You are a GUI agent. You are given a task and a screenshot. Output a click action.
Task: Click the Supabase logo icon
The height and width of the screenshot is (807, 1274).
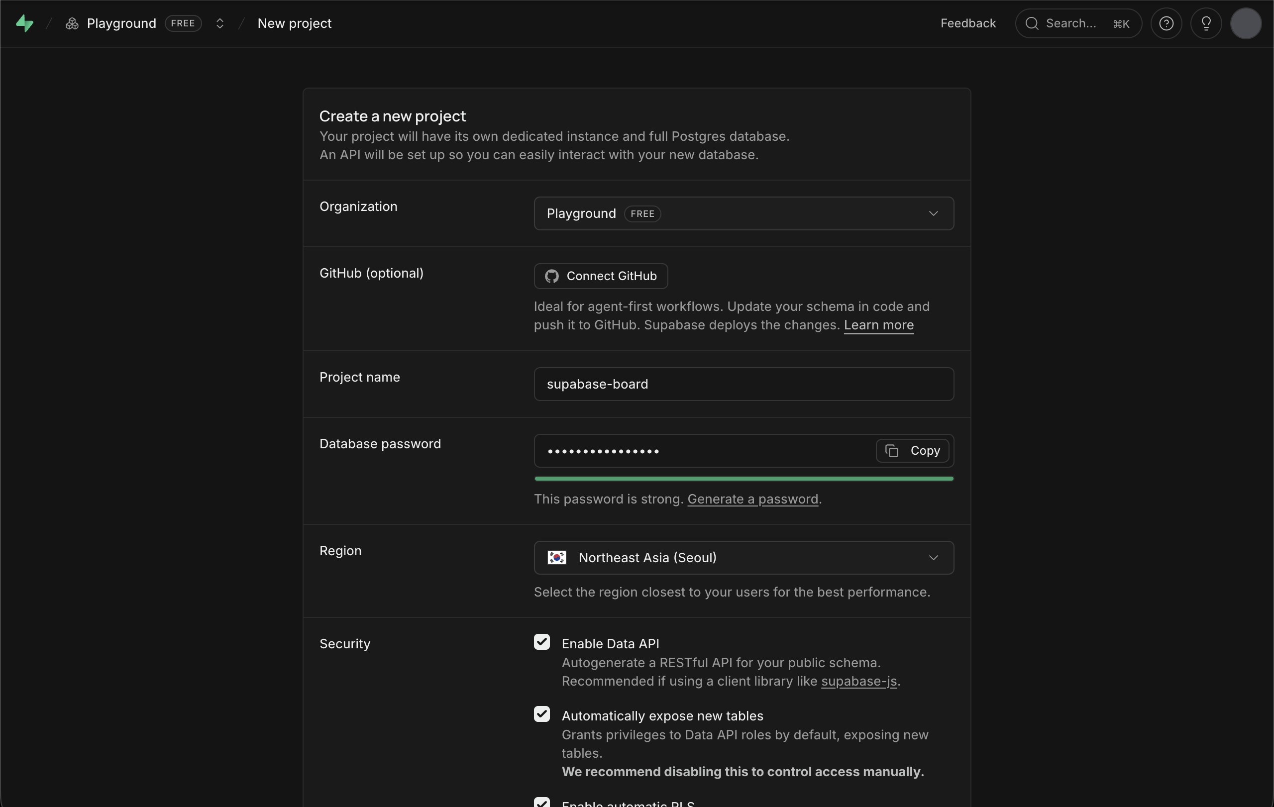[x=24, y=23]
